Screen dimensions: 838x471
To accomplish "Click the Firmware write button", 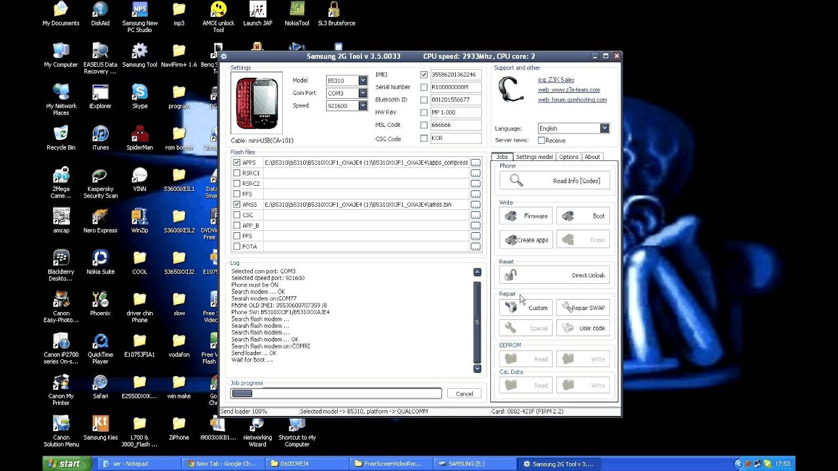I will [526, 217].
